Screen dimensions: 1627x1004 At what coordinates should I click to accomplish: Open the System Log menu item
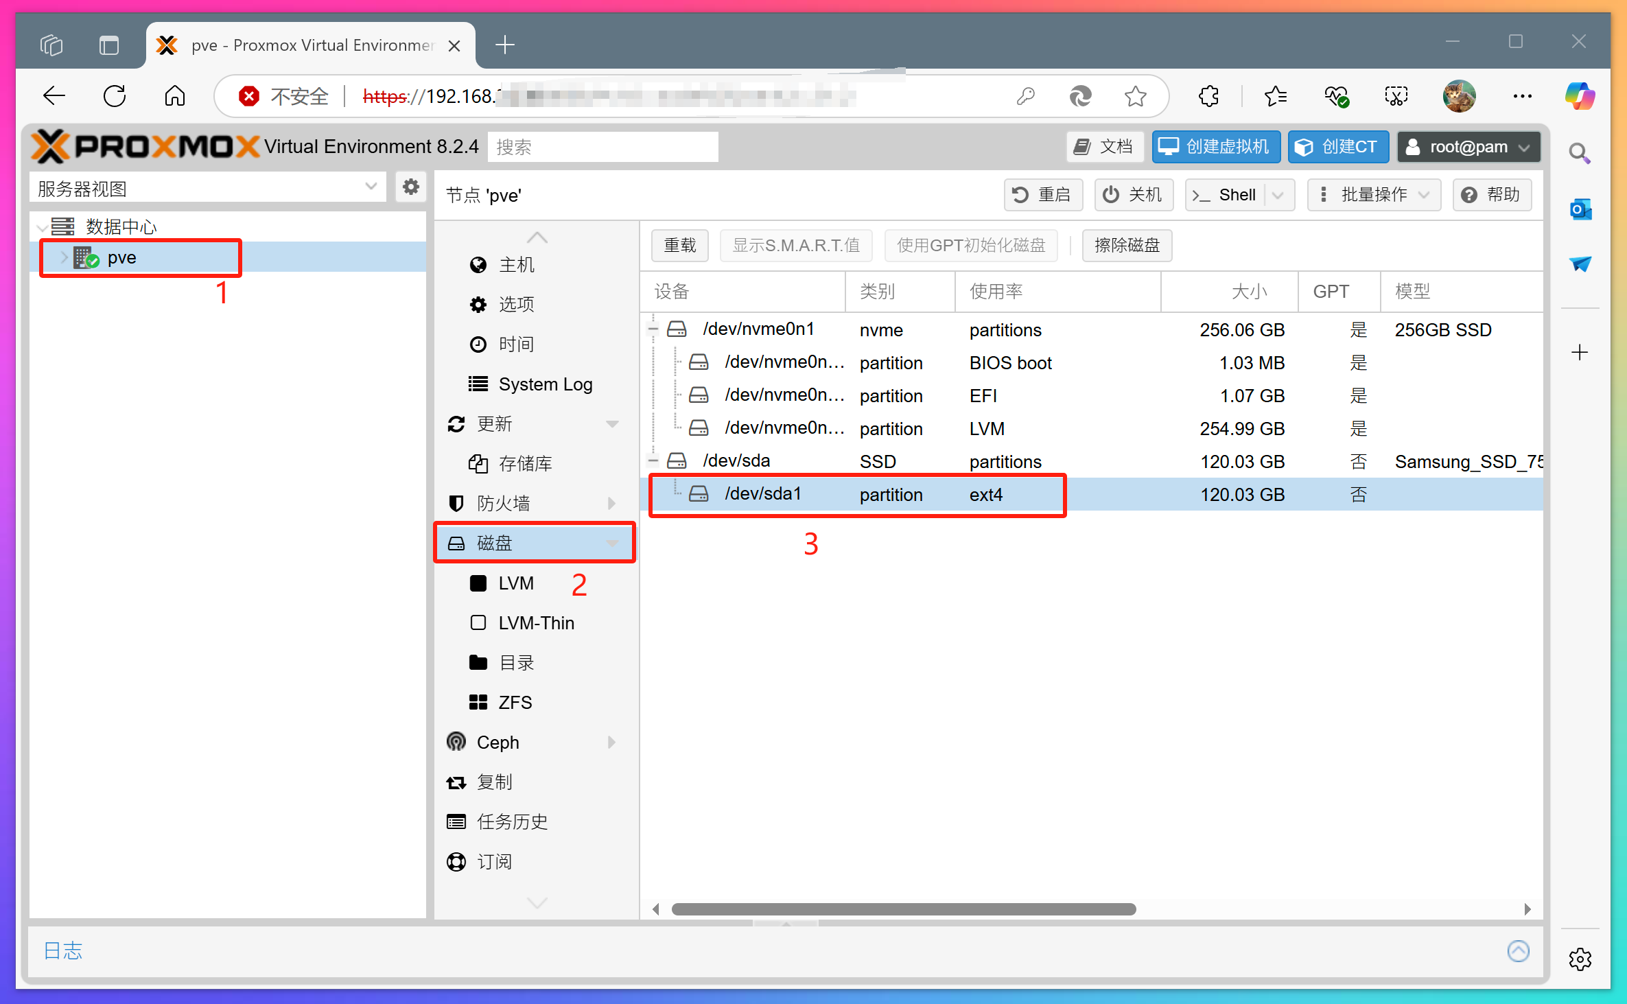pos(545,384)
